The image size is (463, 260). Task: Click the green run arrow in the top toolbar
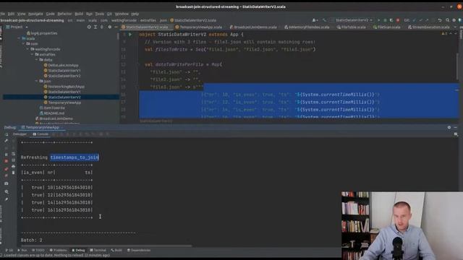click(x=379, y=20)
